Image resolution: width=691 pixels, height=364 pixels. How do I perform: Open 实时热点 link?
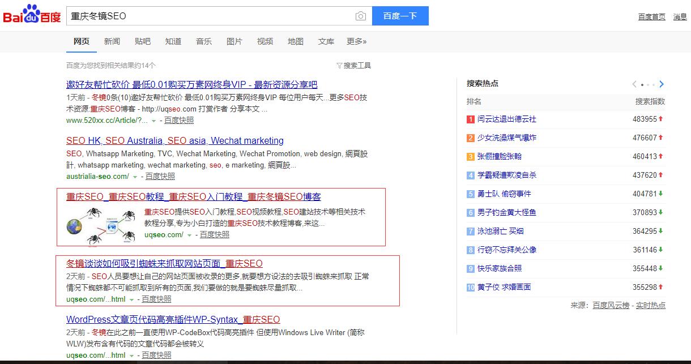point(651,306)
